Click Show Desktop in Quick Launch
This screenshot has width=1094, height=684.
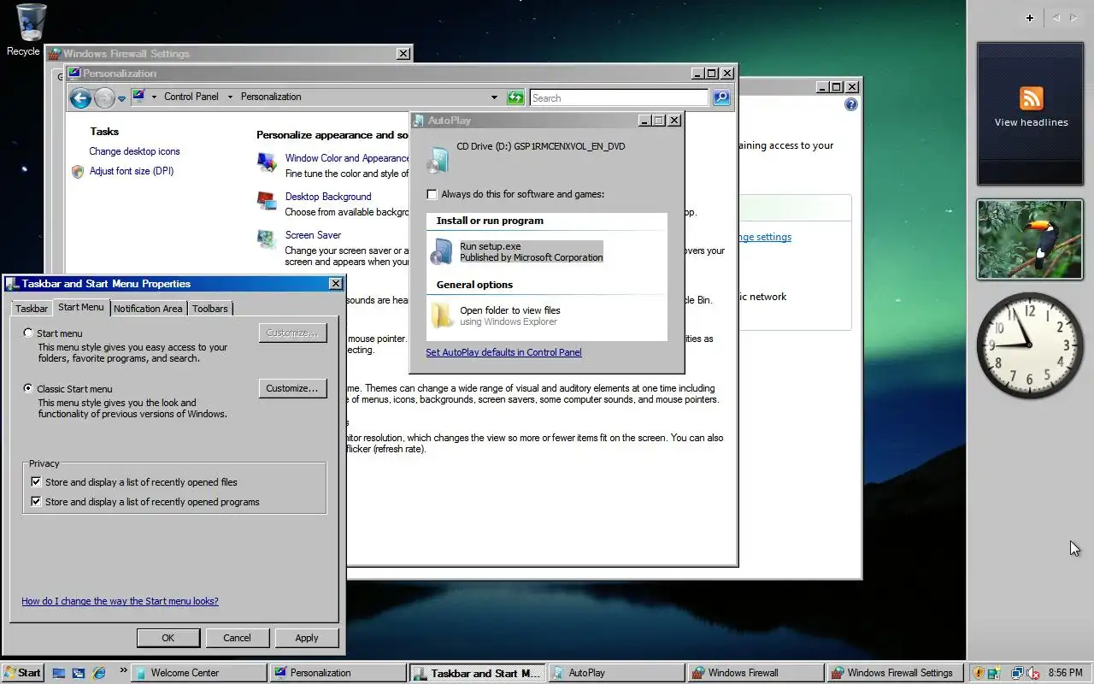(59, 673)
